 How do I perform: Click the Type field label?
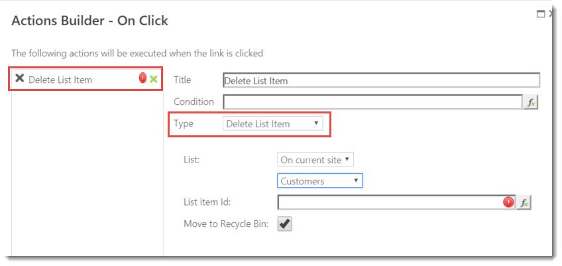pos(184,123)
